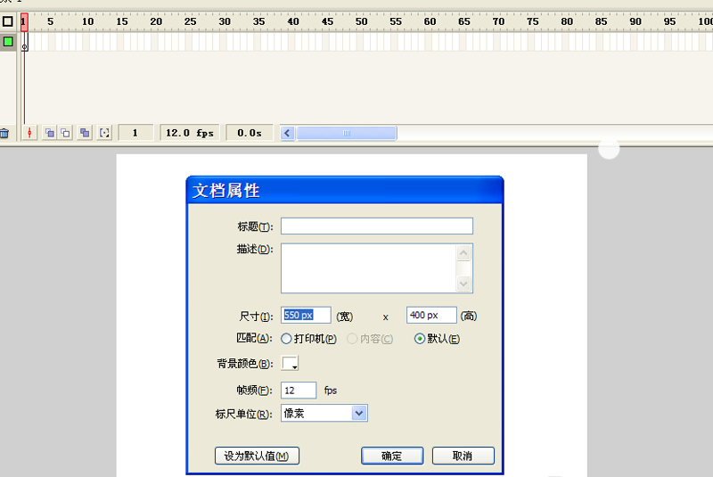Select the 打印机 radio option
Image resolution: width=713 pixels, height=477 pixels.
point(286,339)
